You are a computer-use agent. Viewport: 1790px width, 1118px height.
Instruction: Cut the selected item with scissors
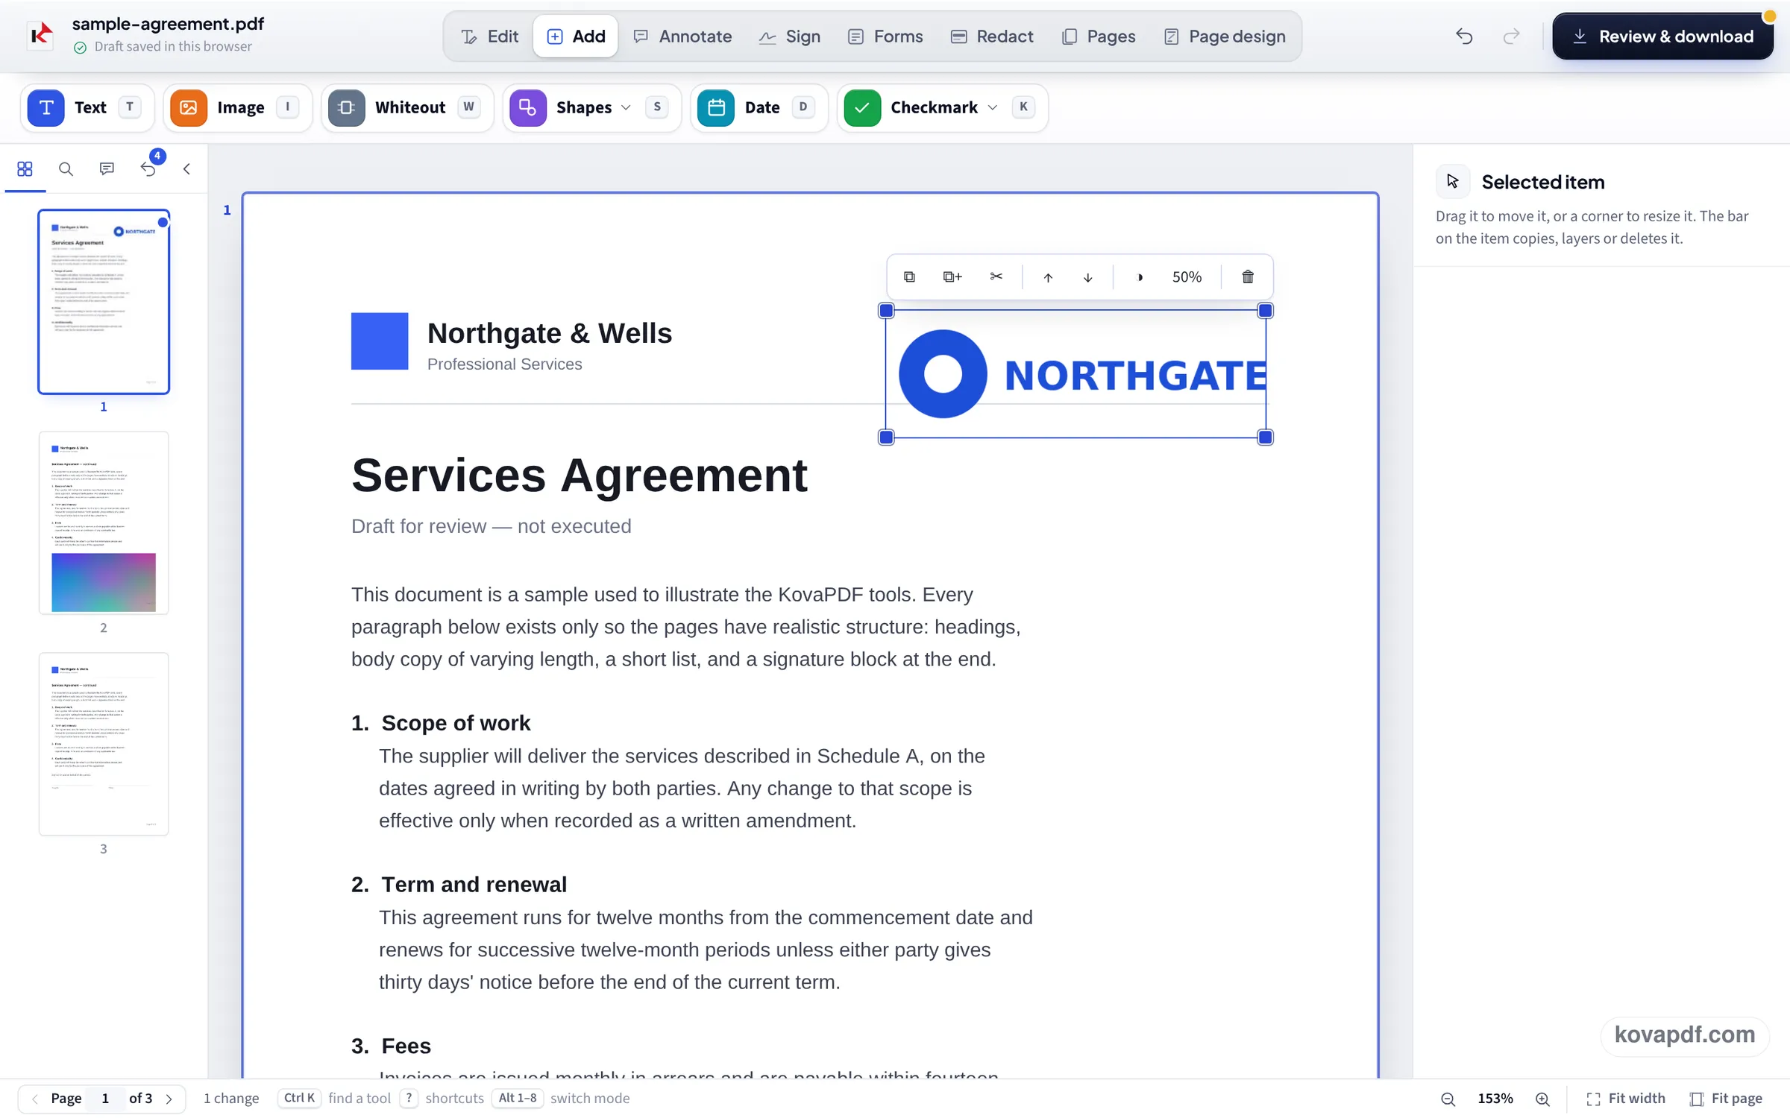[x=996, y=277]
